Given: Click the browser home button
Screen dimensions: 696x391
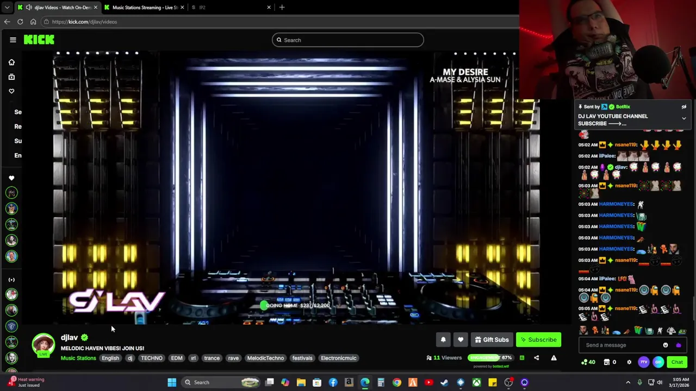Looking at the screenshot, I should point(33,22).
